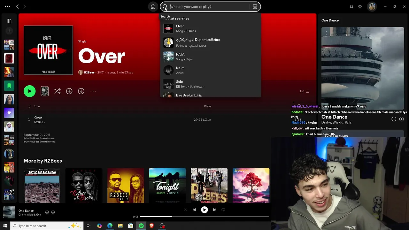
Task: Open Task View on taskbar
Action: [x=89, y=226]
